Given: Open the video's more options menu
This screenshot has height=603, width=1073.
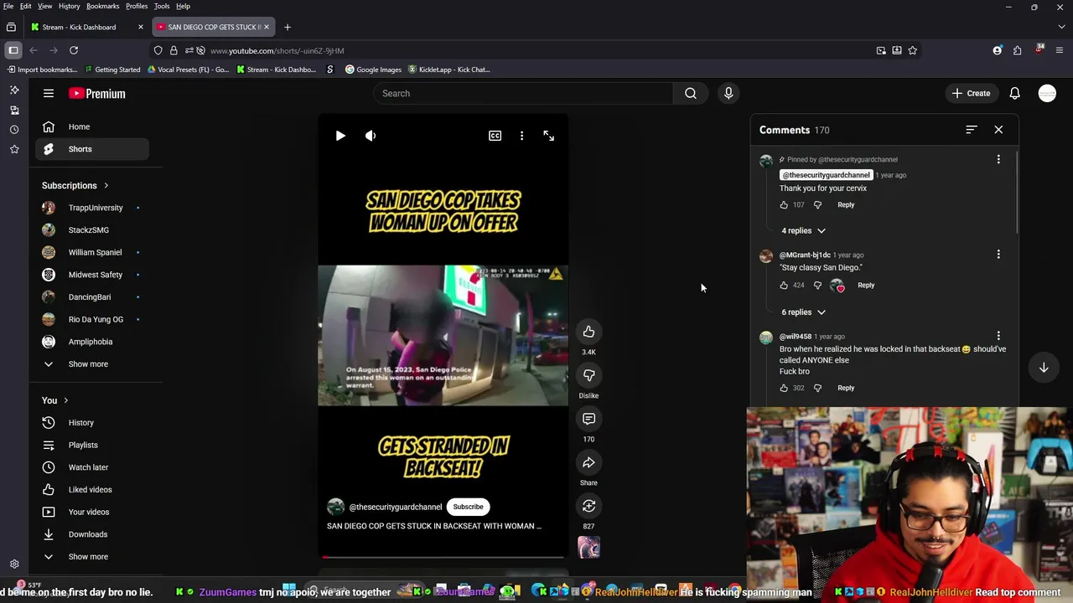Looking at the screenshot, I should tap(521, 136).
